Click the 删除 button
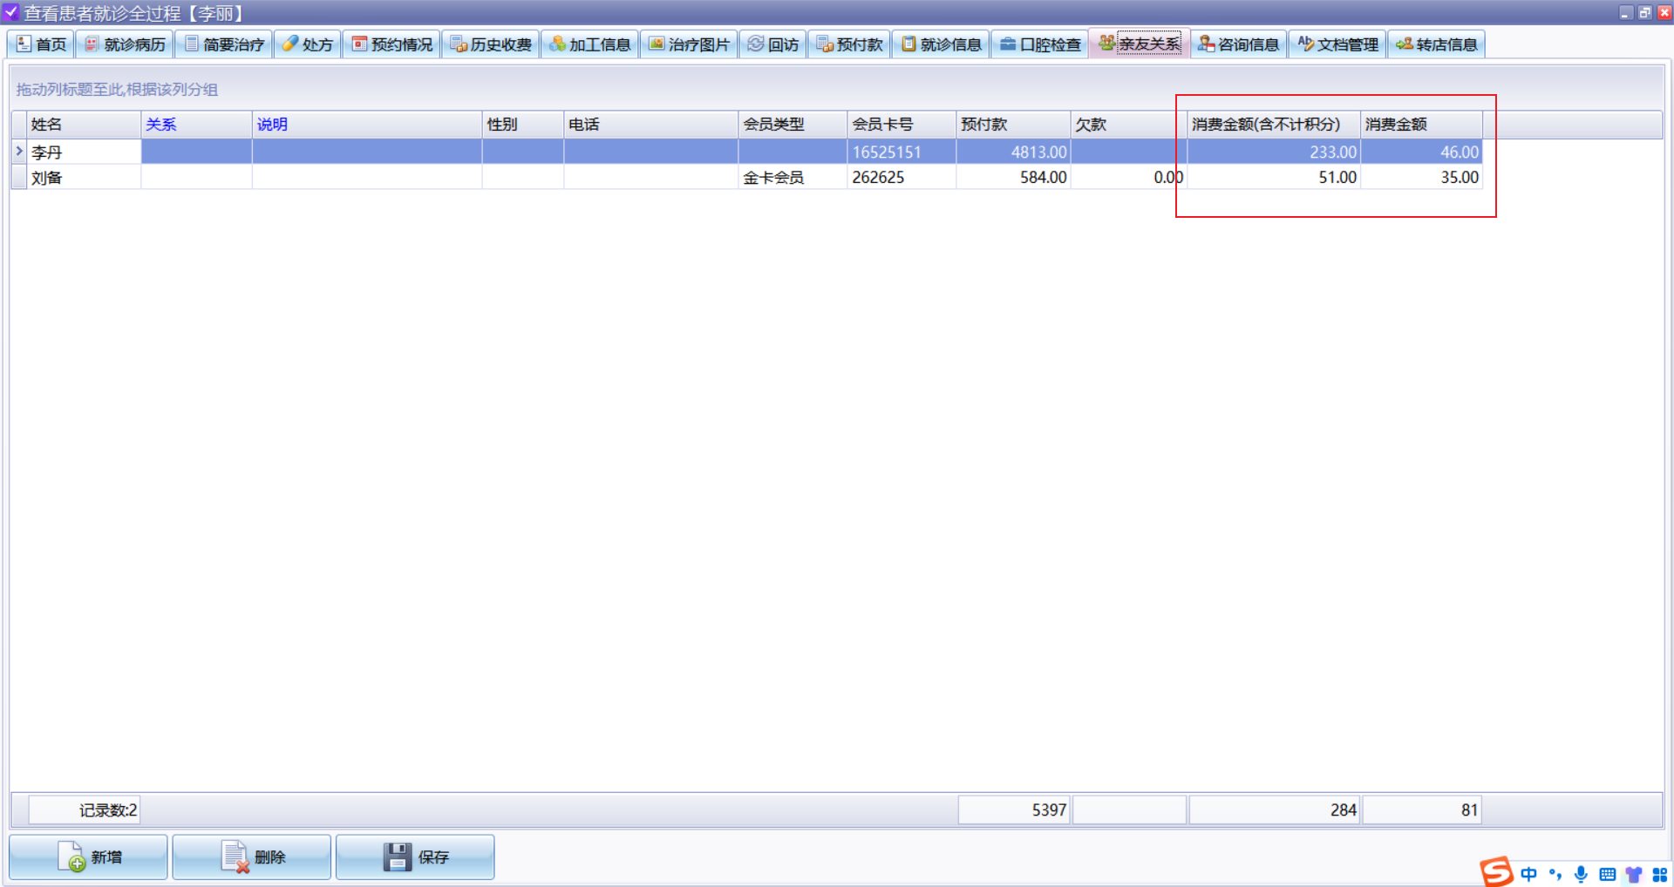 (x=251, y=857)
